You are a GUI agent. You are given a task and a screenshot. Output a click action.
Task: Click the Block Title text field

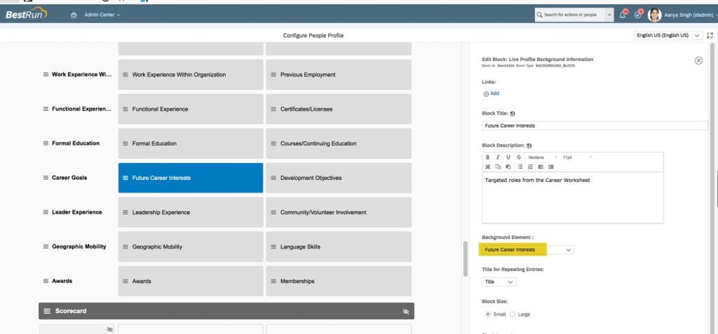coord(595,125)
